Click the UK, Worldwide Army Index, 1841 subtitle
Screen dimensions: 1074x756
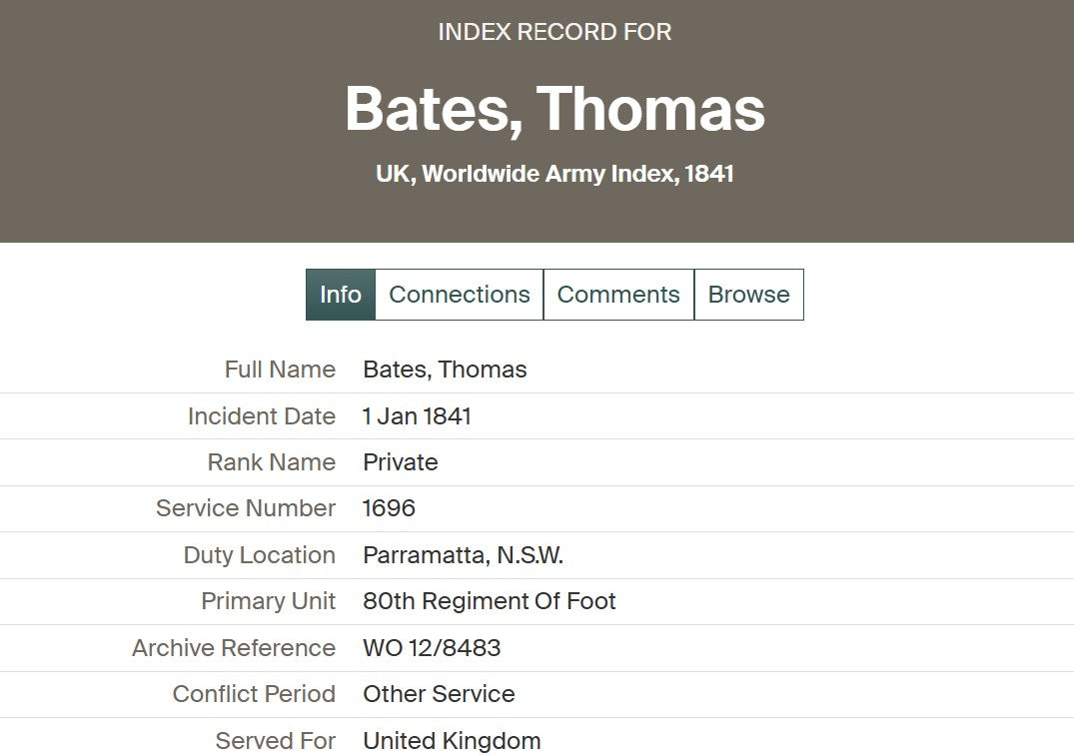click(554, 174)
